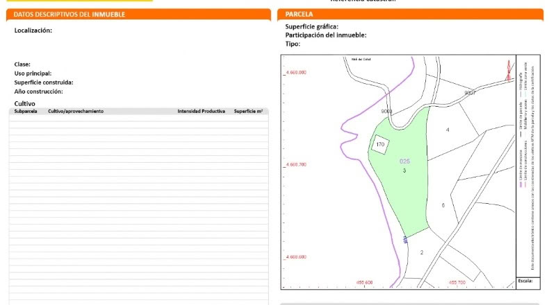Select the Superficie gráfica: label
The width and height of the screenshot is (549, 305).
(x=311, y=26)
